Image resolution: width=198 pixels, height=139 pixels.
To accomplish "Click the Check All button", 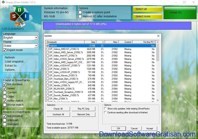I will coord(58,109).
